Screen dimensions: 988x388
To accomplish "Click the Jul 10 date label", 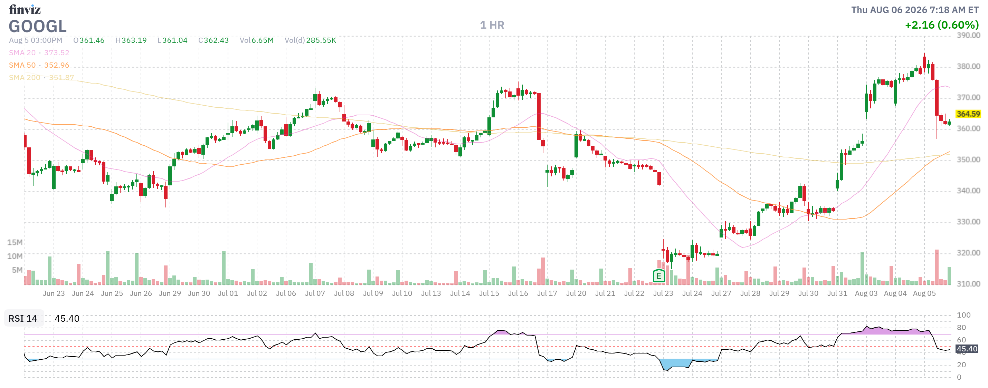I will (402, 293).
